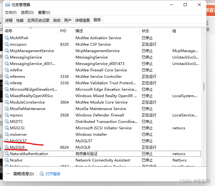Click the gear icon beside mfevtp

coord(7,83)
